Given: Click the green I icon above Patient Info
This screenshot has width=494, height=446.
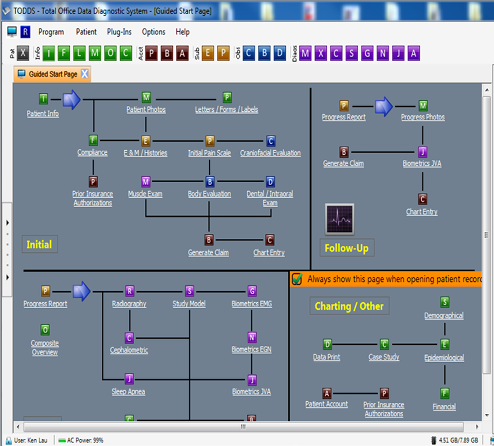Looking at the screenshot, I should (x=44, y=99).
